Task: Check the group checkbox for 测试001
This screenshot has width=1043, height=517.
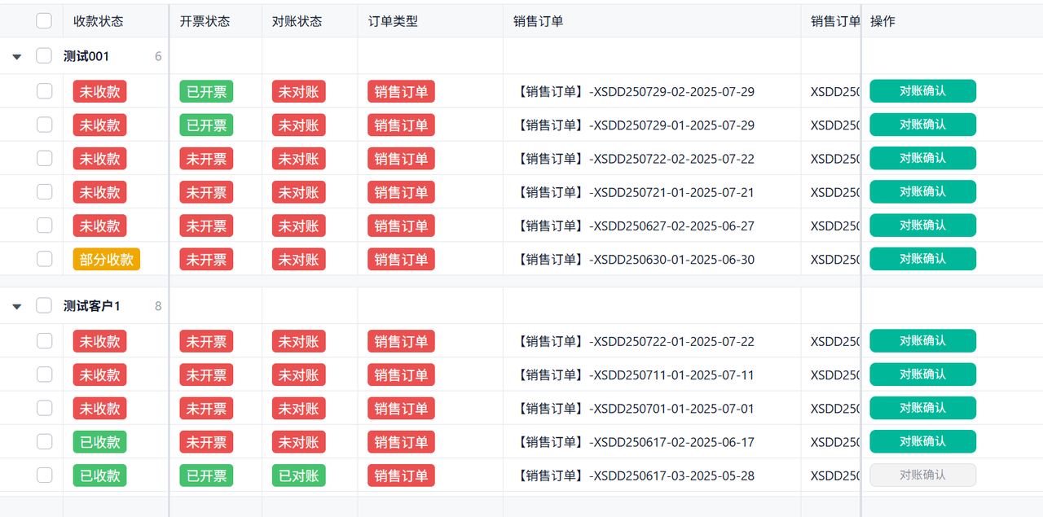Action: (44, 56)
